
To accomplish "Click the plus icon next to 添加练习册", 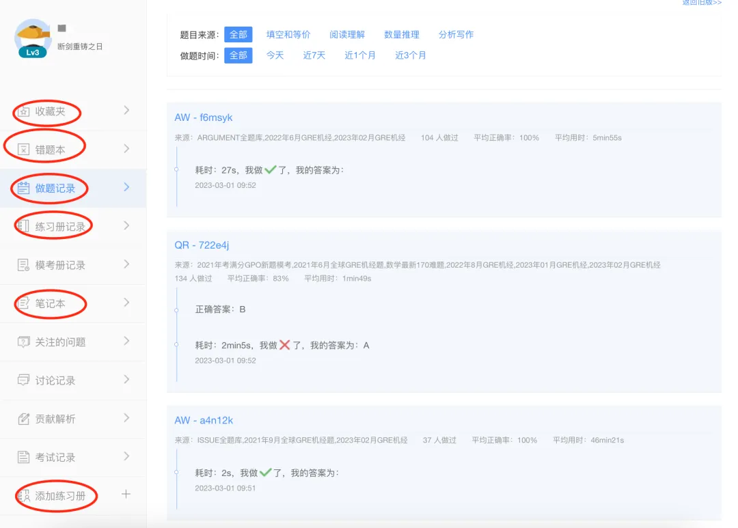I will [x=126, y=495].
